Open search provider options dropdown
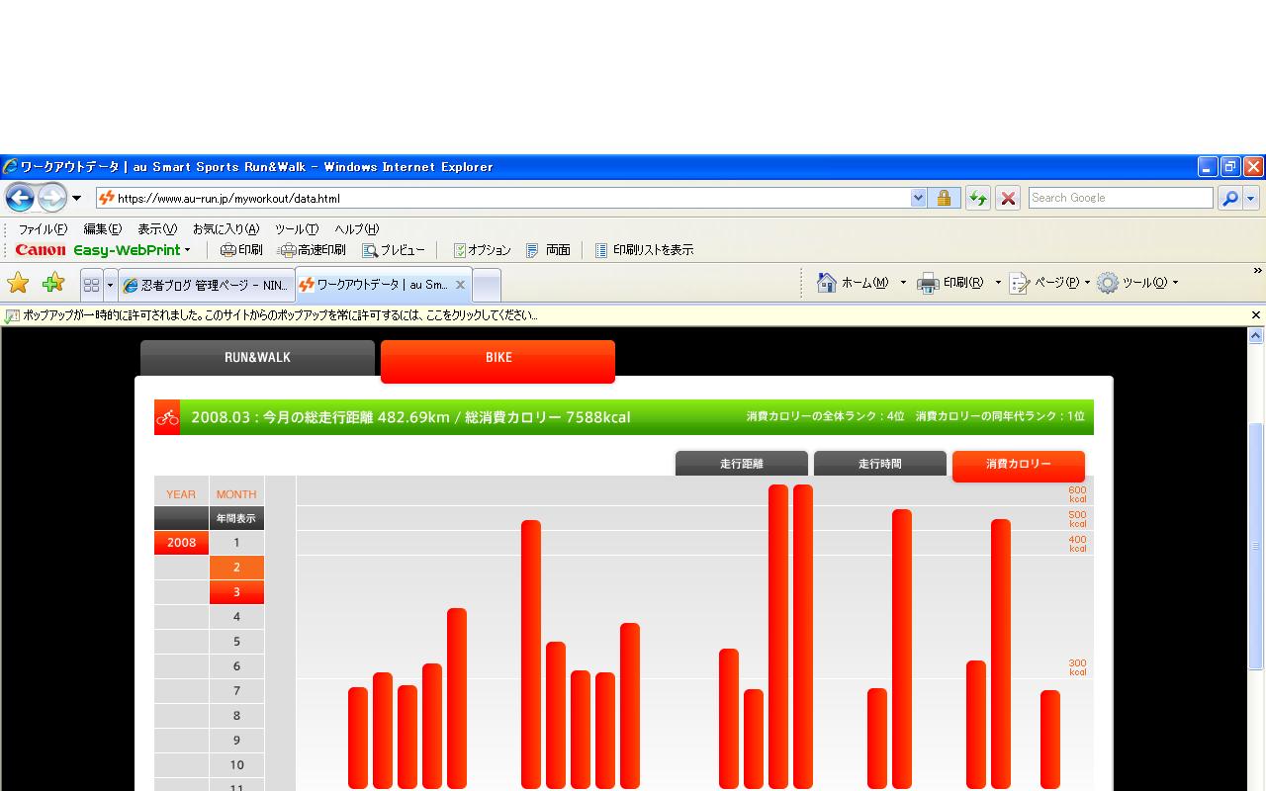1266x791 pixels. click(x=1251, y=198)
